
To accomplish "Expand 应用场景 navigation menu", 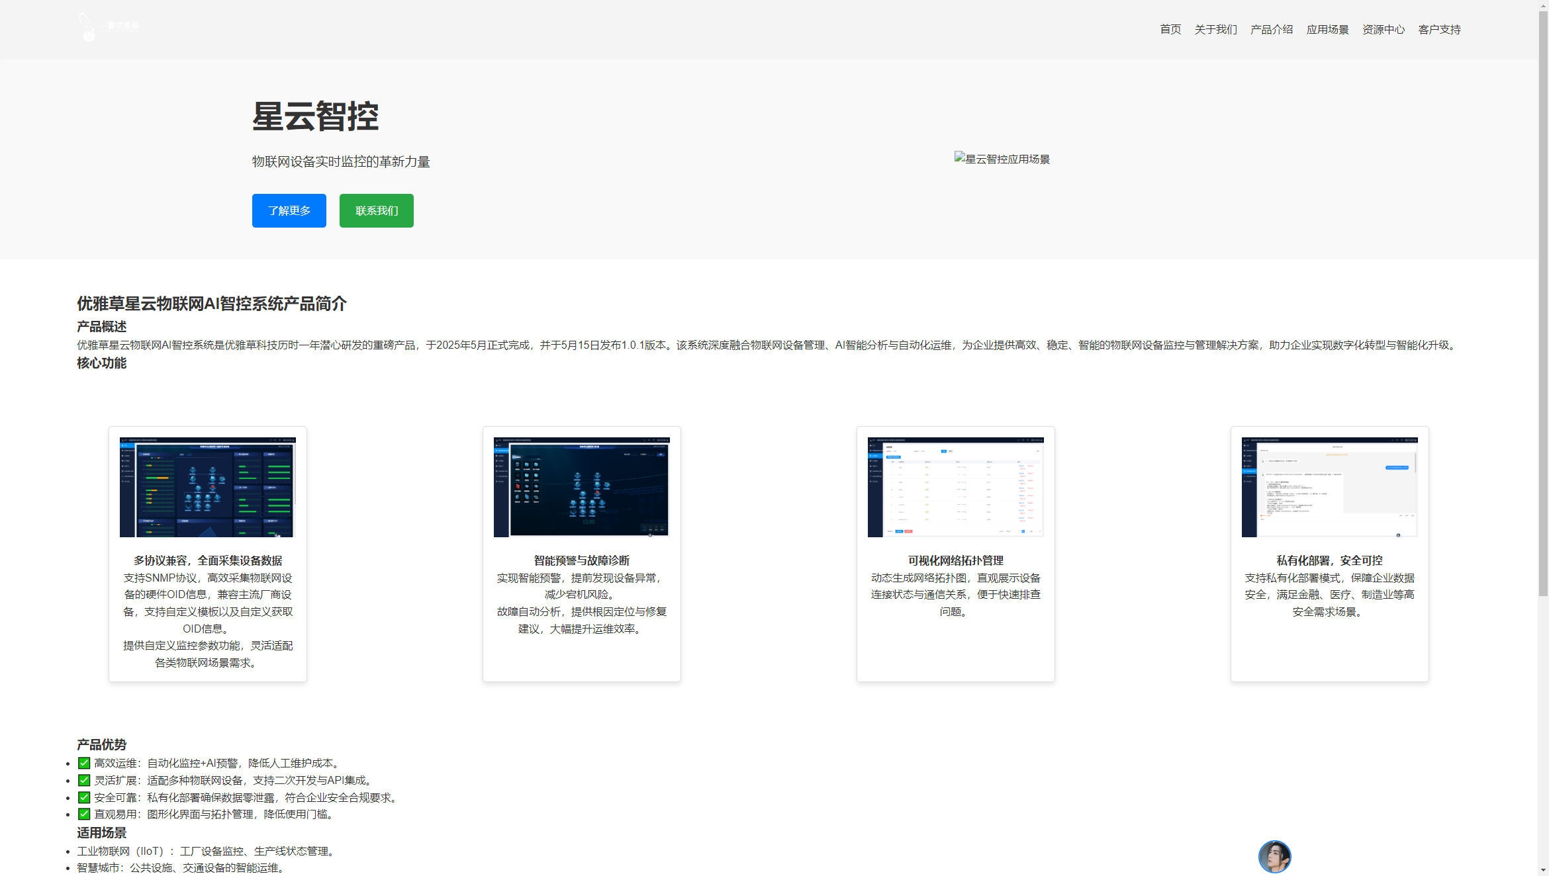I will (1327, 29).
